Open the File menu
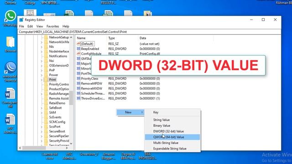292x164 pixels. click(21, 26)
